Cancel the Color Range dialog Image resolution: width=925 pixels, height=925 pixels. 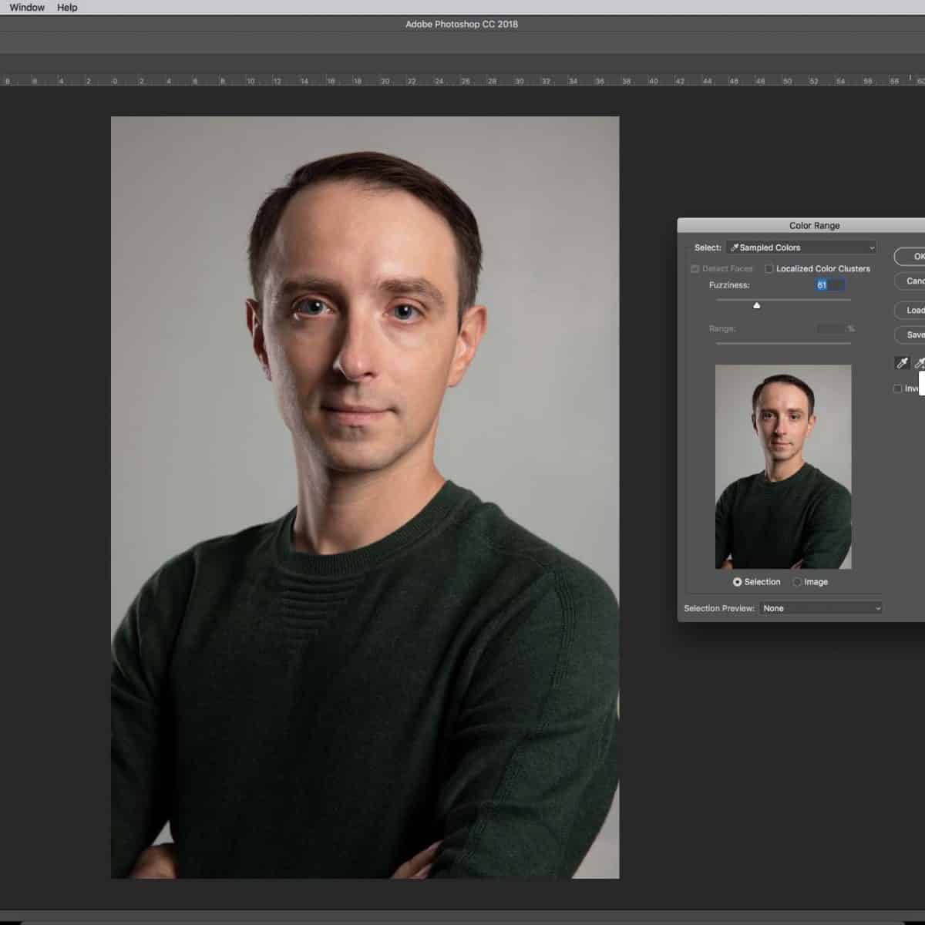[913, 281]
